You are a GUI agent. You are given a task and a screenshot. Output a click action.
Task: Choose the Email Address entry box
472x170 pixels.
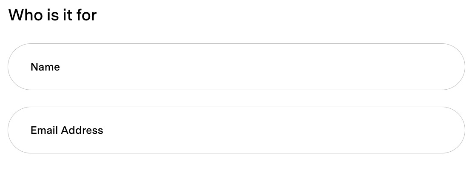(x=236, y=130)
